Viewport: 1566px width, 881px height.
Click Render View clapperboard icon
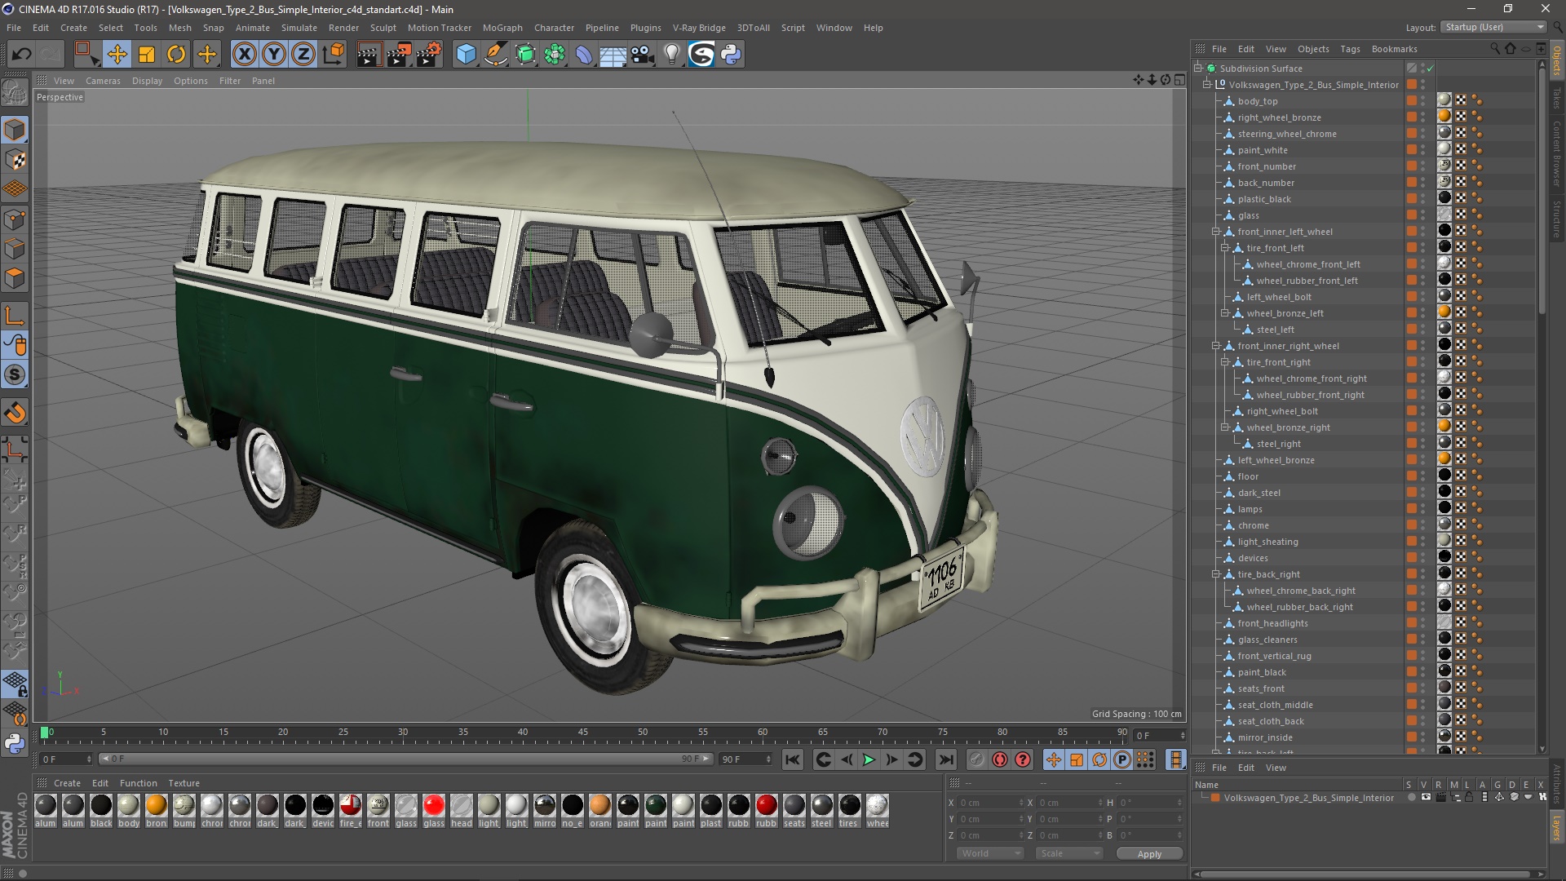(369, 55)
